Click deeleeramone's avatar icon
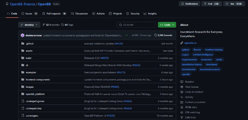This screenshot has height=120, width=248. pos(22,35)
